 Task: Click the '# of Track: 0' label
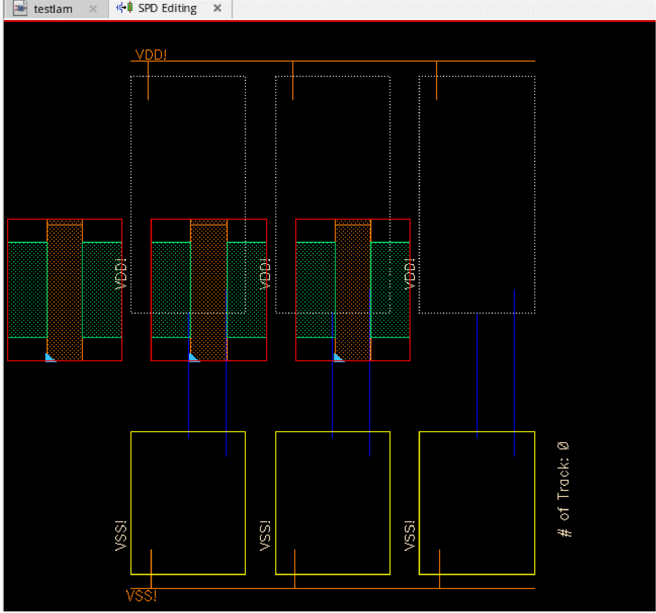(563, 489)
